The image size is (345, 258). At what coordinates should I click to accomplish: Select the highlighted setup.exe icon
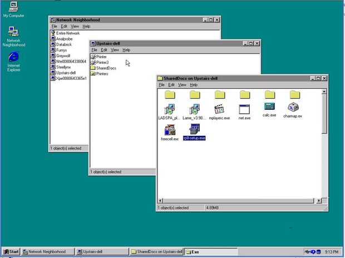point(194,132)
